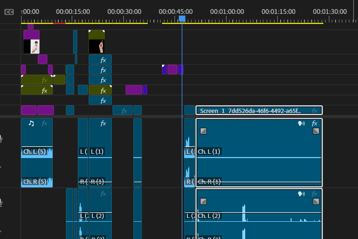
Task: Select the Ch. R (1) channel label
Action: click(x=209, y=182)
